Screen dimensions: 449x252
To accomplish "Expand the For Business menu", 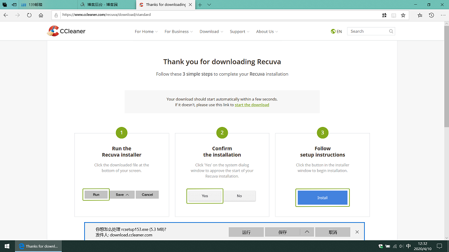I will tap(178, 31).
